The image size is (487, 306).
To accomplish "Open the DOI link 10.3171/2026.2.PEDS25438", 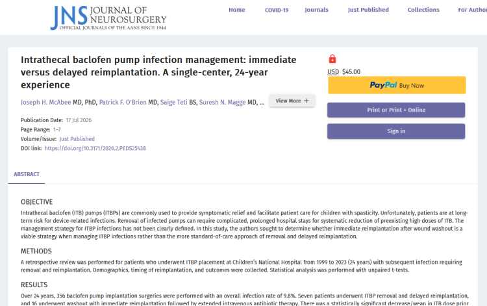I will (x=95, y=148).
